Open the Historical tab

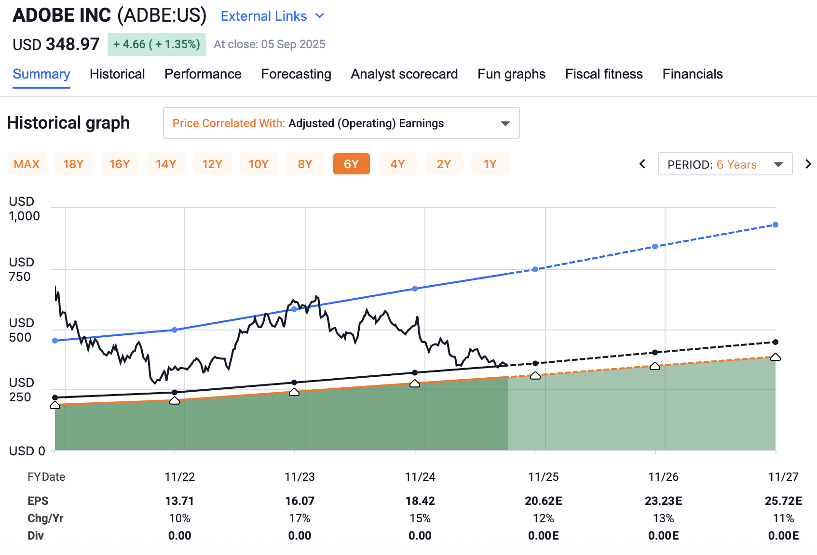117,74
